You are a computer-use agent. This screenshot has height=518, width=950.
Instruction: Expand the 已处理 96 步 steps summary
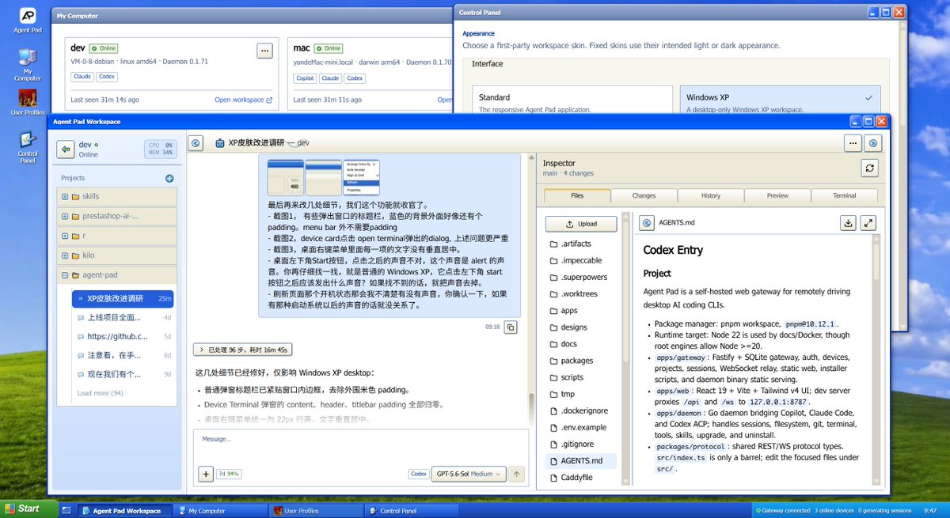pos(243,349)
